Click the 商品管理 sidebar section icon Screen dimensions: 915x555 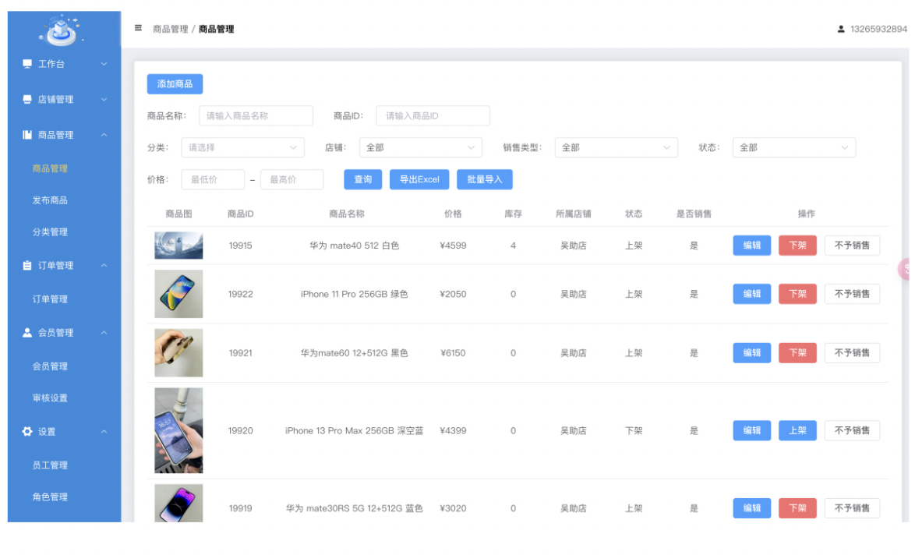(x=26, y=135)
